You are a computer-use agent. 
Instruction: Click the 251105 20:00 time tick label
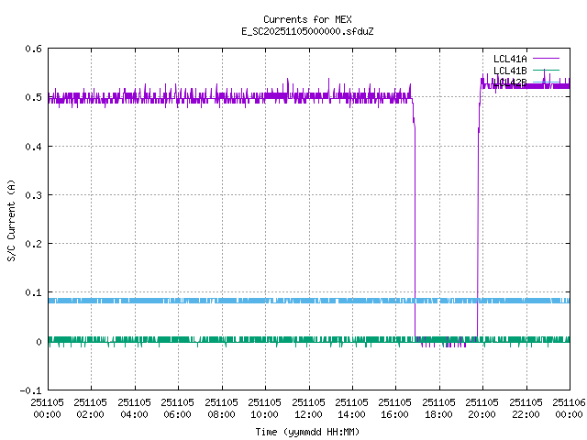tap(482, 407)
